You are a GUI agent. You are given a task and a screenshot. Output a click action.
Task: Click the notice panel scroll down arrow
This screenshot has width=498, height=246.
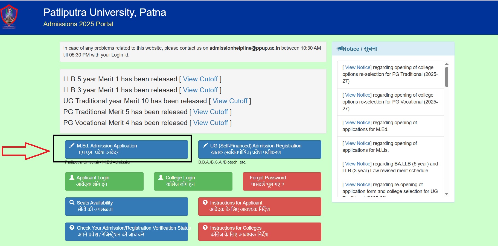point(447,194)
